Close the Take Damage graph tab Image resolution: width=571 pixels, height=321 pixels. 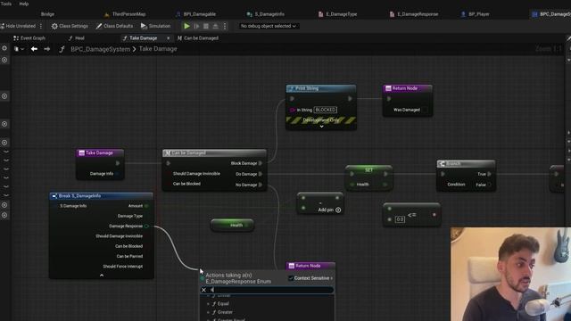click(x=169, y=37)
